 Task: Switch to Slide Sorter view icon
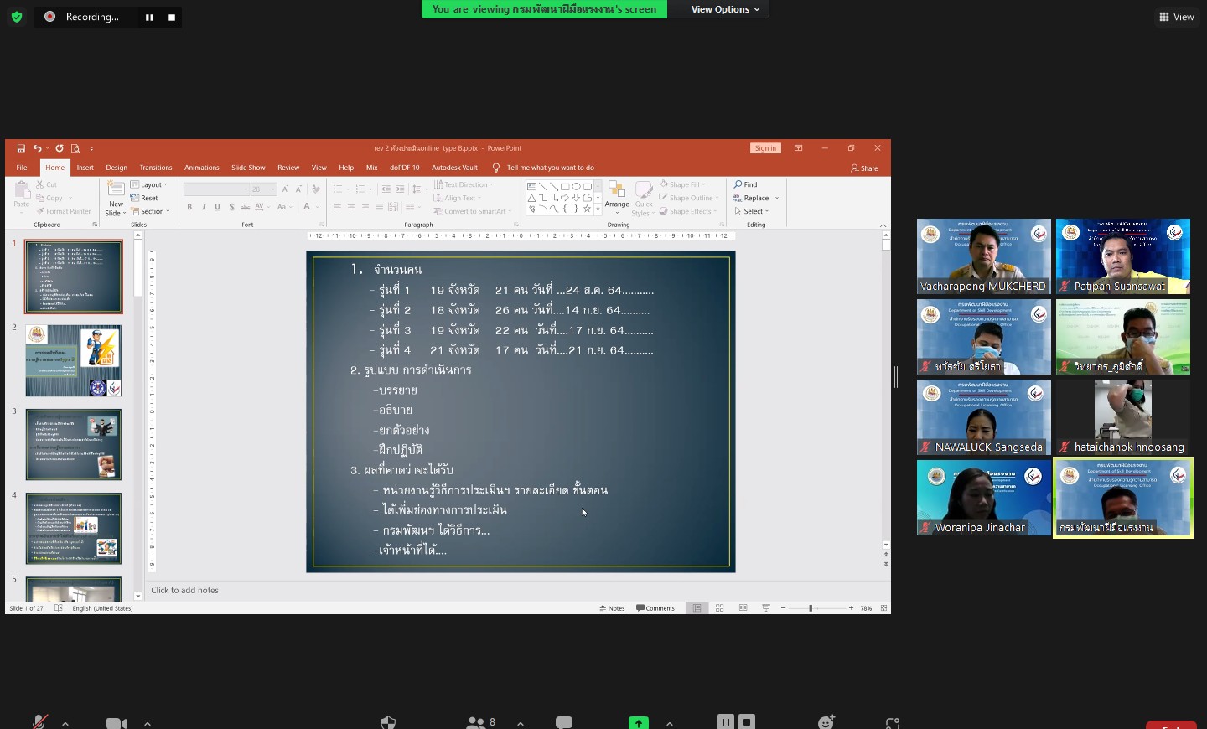tap(719, 608)
